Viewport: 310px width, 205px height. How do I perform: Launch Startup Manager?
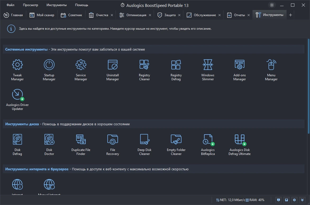point(49,70)
